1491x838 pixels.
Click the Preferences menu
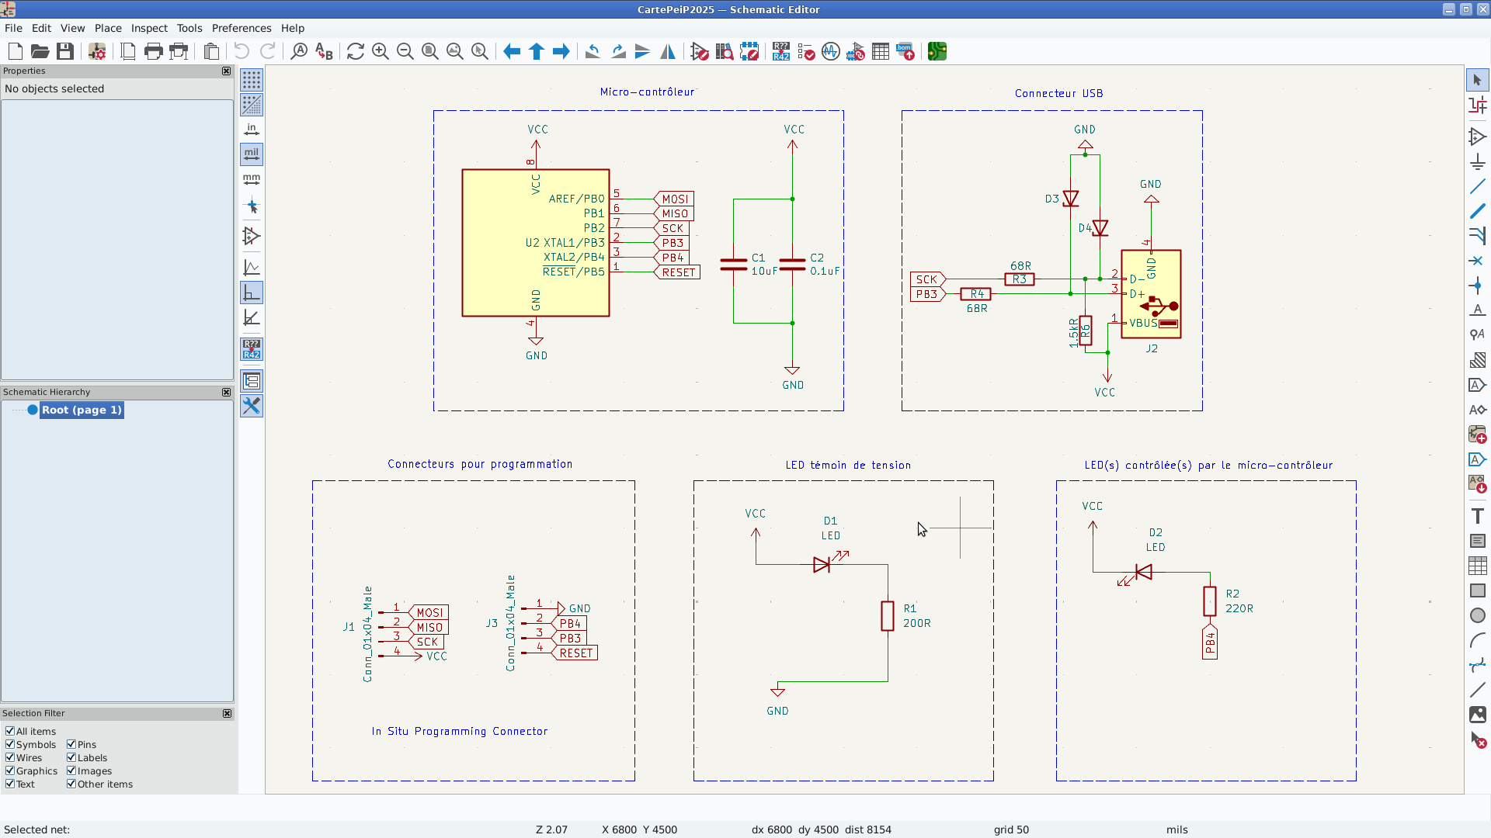[242, 28]
